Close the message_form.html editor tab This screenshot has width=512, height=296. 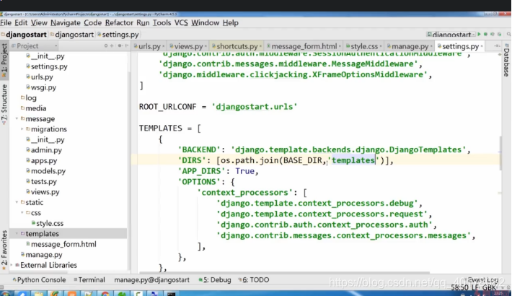click(340, 46)
